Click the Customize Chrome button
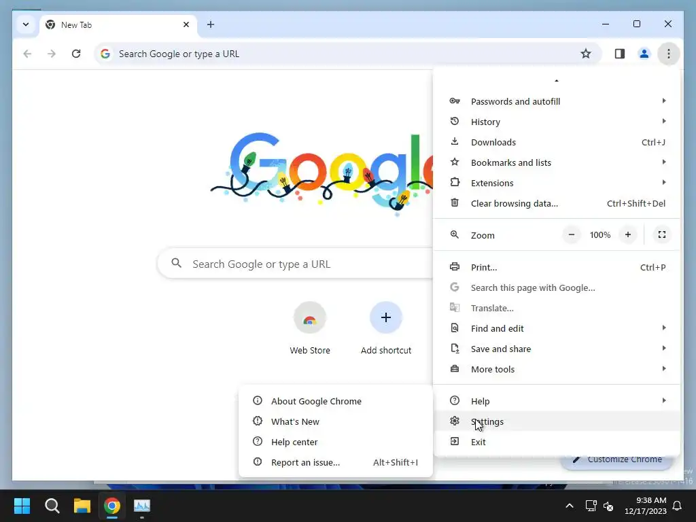The height and width of the screenshot is (522, 696). [617, 460]
